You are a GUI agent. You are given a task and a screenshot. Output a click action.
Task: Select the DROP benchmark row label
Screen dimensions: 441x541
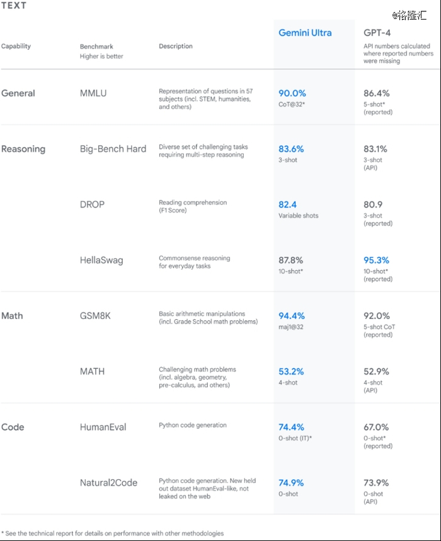click(92, 204)
